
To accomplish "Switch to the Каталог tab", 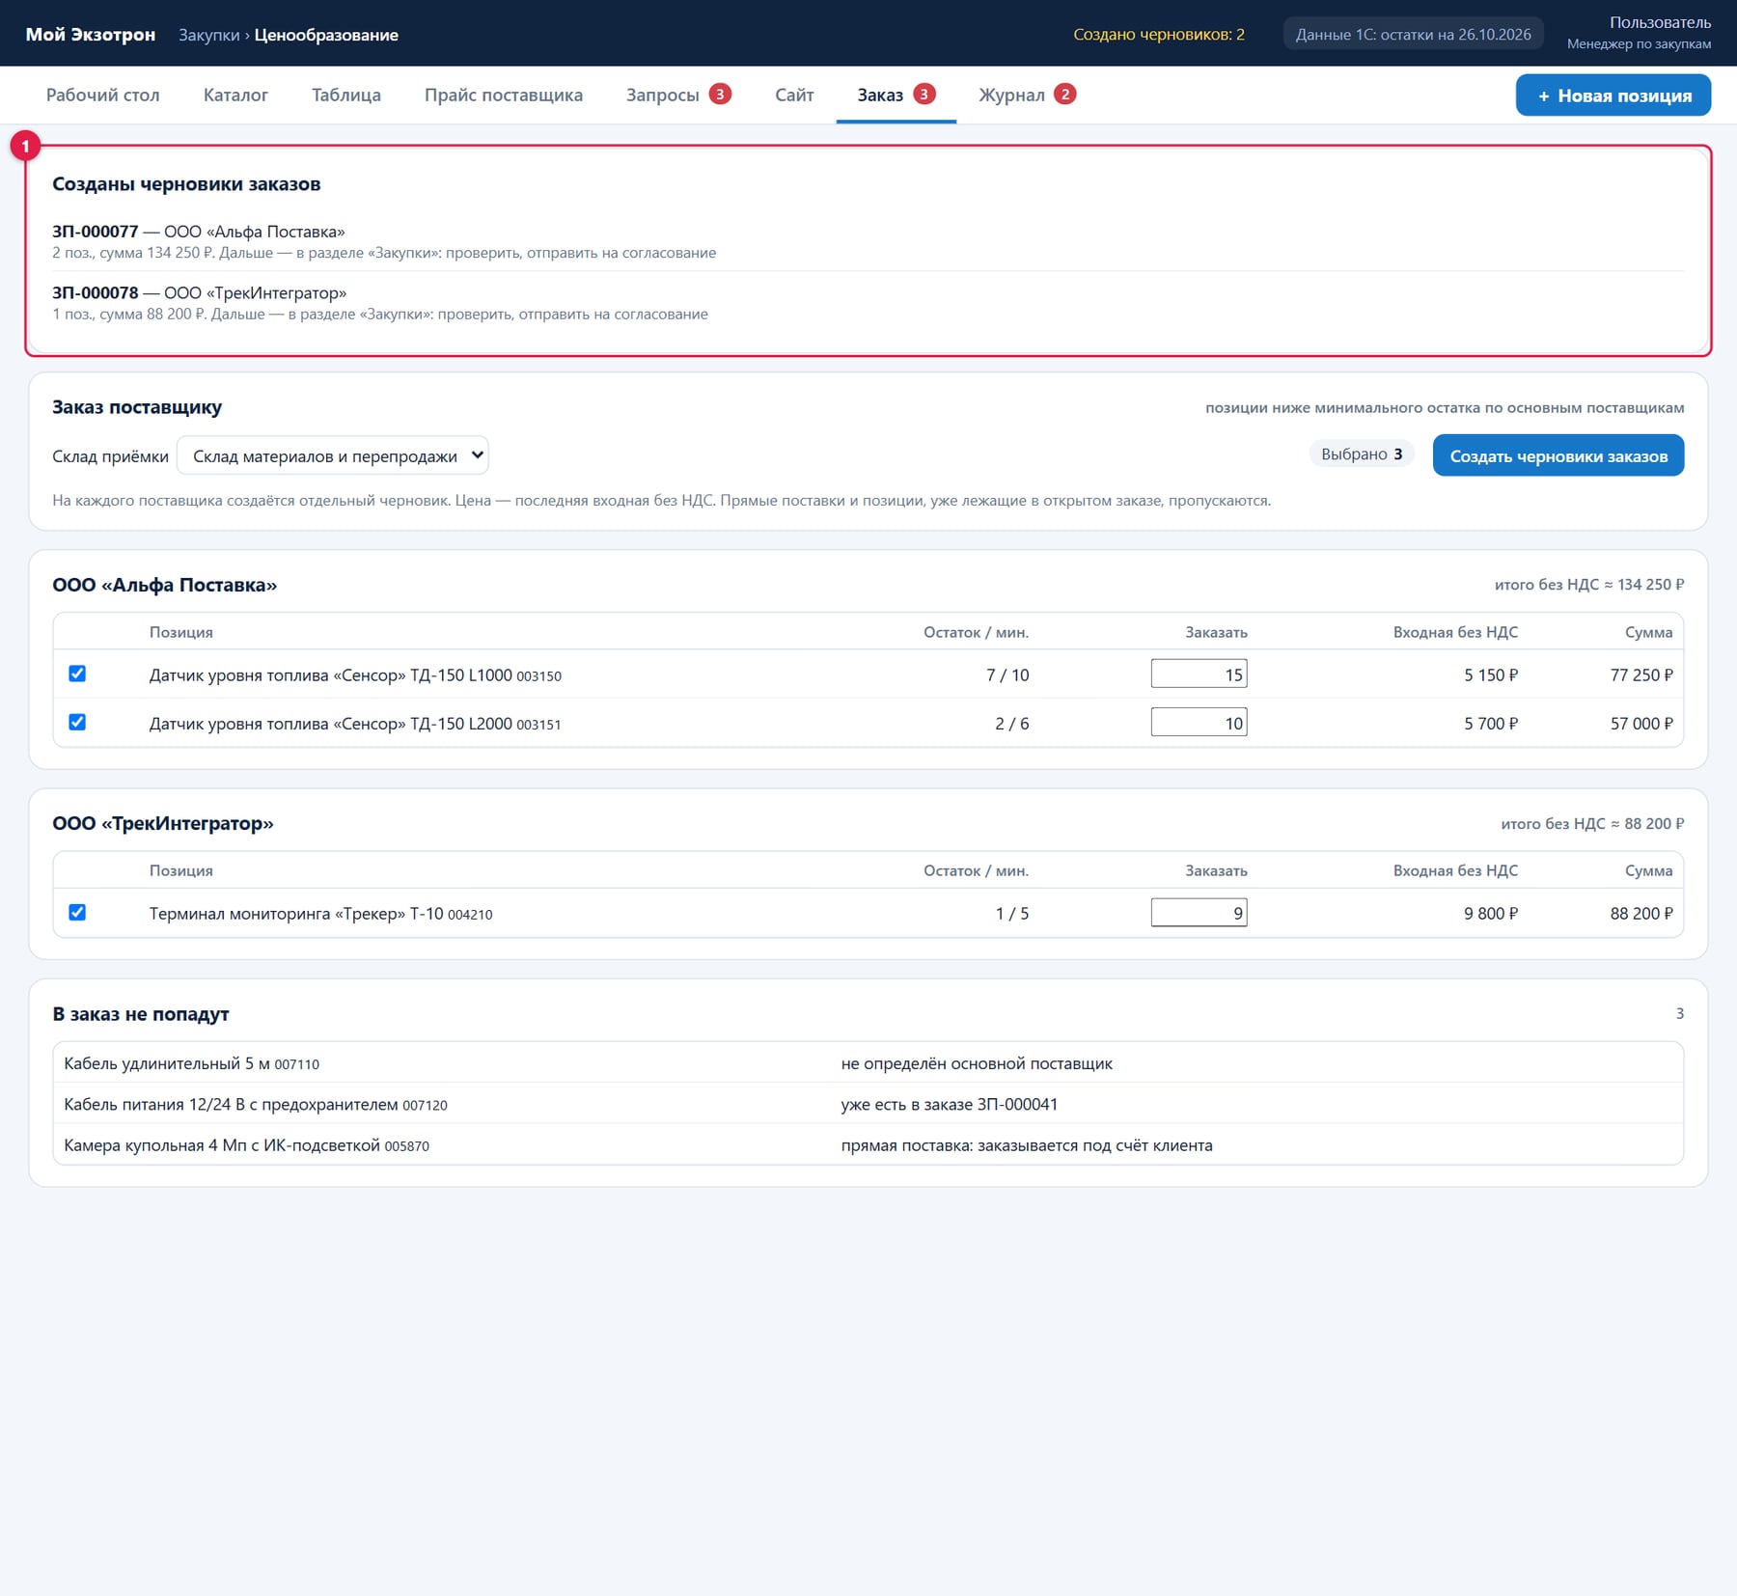I will point(235,95).
